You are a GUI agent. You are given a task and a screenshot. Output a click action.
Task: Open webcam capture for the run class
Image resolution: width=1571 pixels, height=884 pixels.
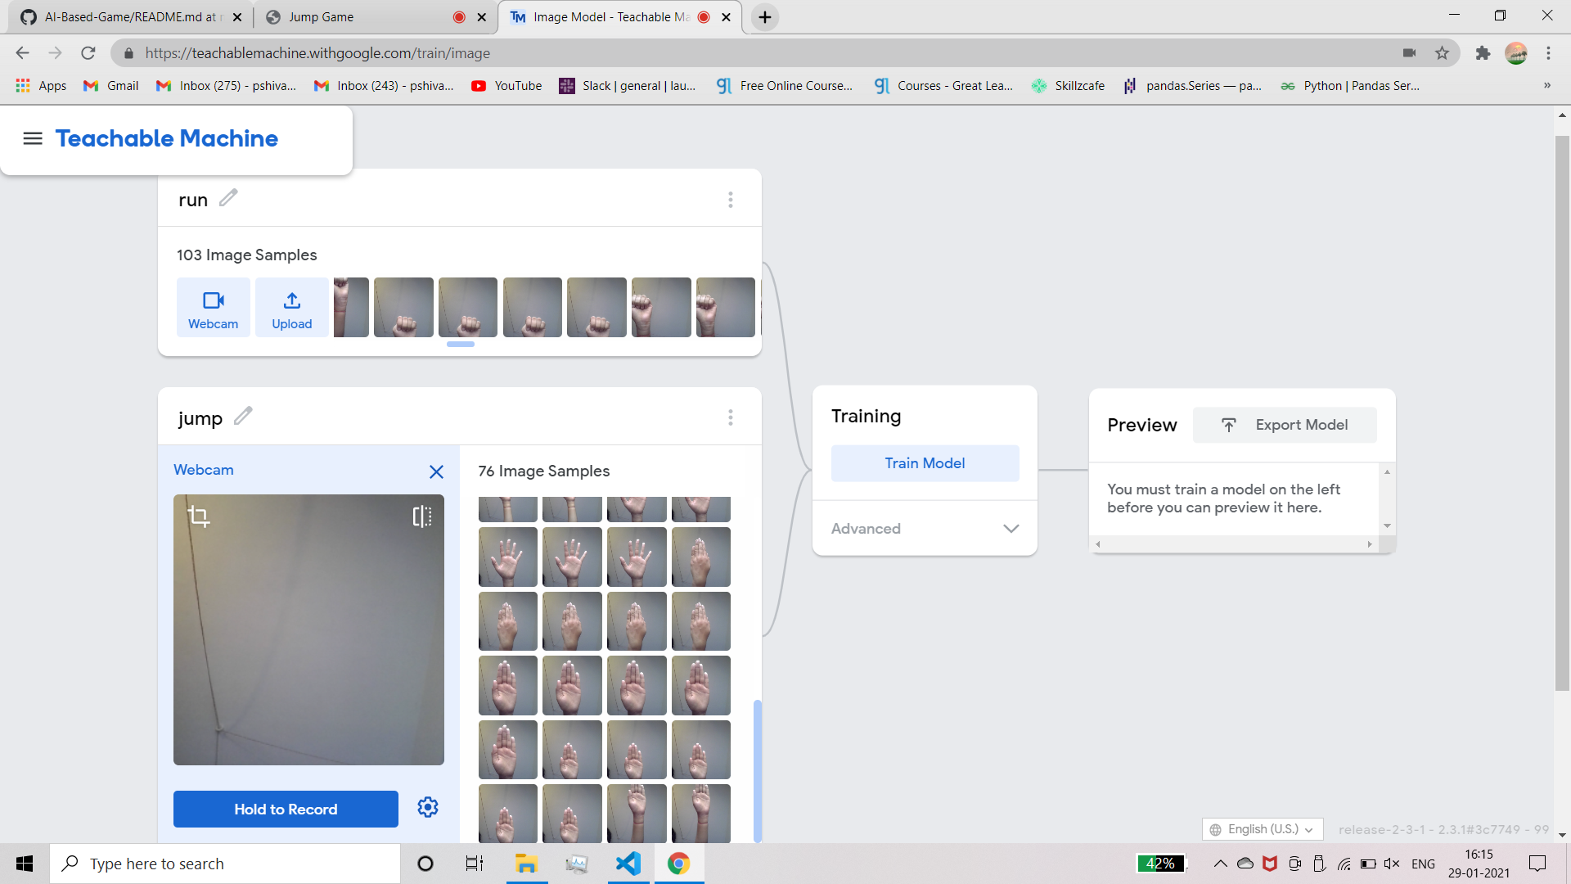click(213, 307)
